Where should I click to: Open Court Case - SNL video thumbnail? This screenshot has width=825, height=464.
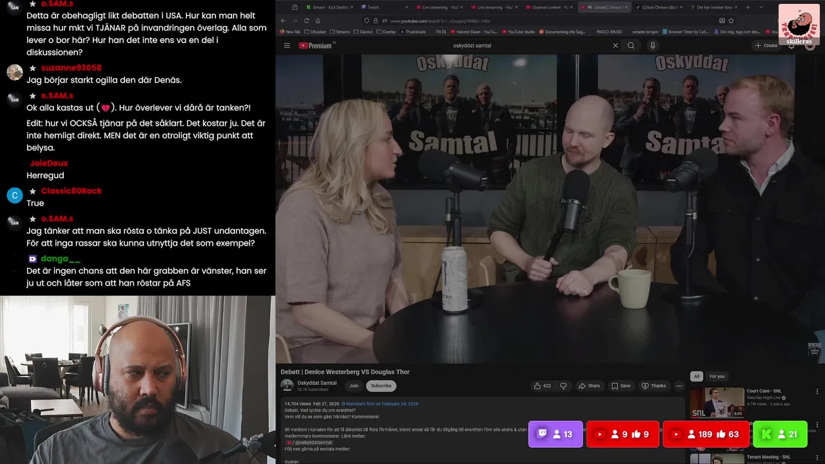coord(717,402)
